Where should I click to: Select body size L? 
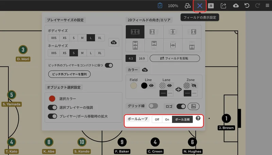91,38
